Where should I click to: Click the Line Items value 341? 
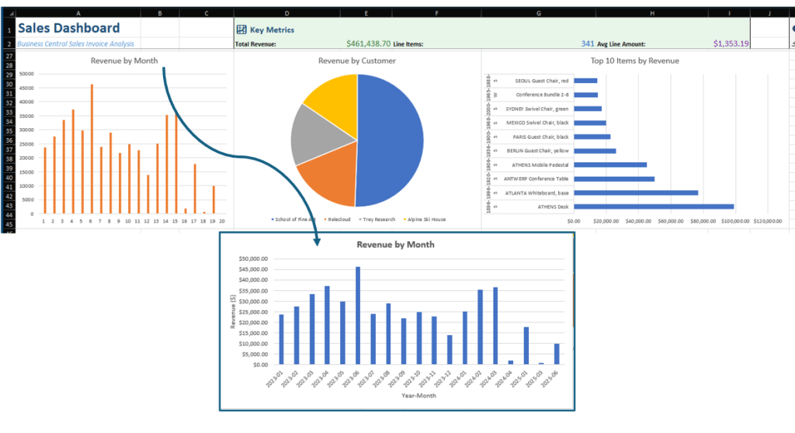coord(588,44)
